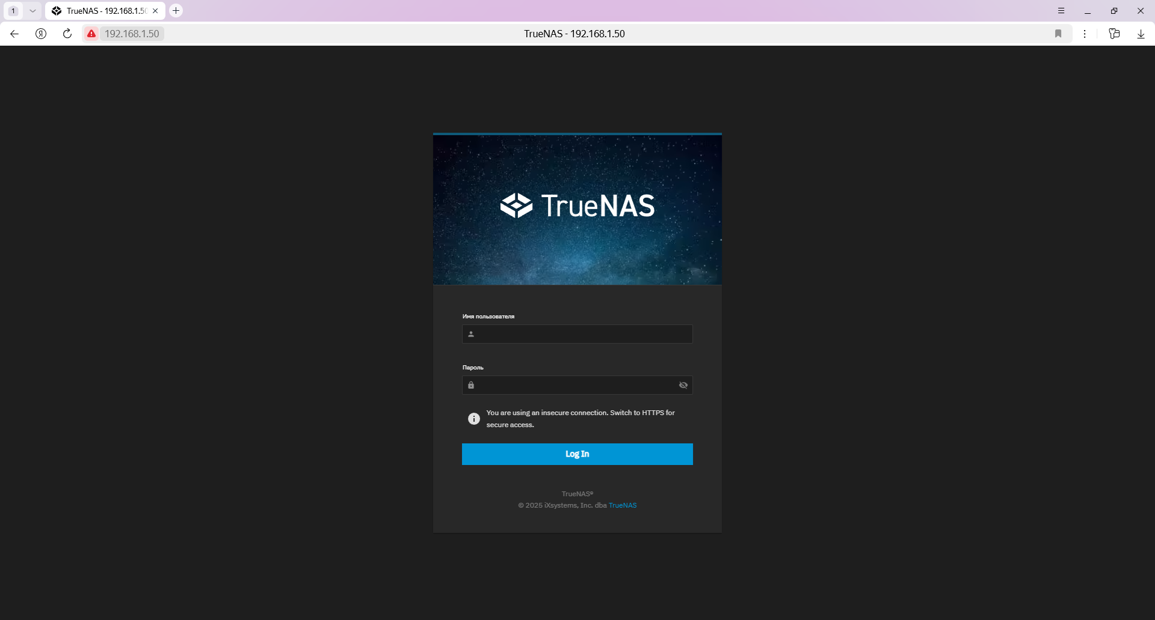The image size is (1155, 620).
Task: Click the 'Пароль' label
Action: 473,368
